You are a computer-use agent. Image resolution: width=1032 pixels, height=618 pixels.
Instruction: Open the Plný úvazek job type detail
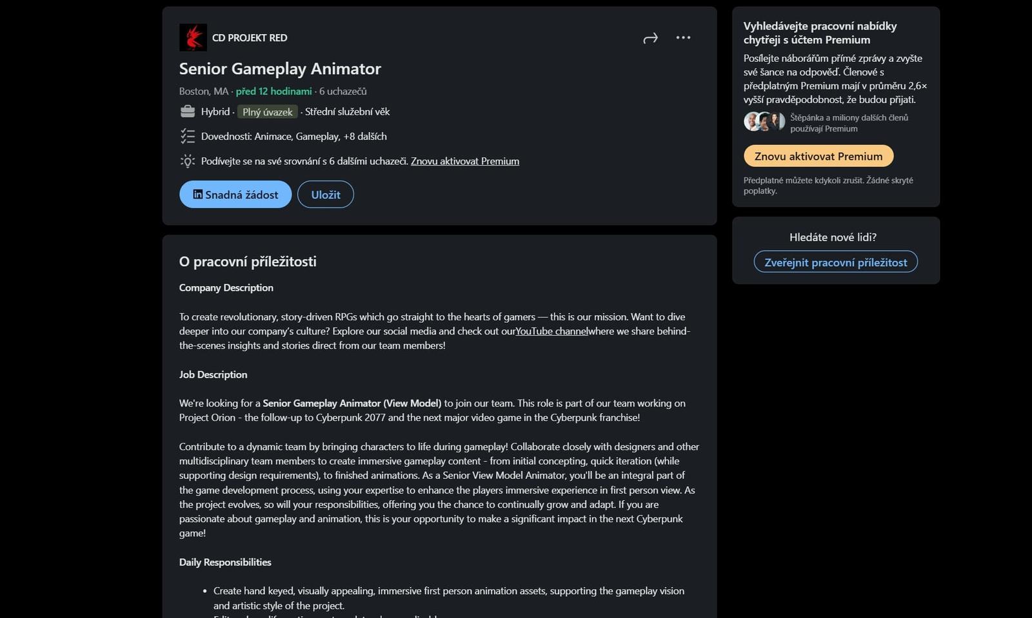267,111
